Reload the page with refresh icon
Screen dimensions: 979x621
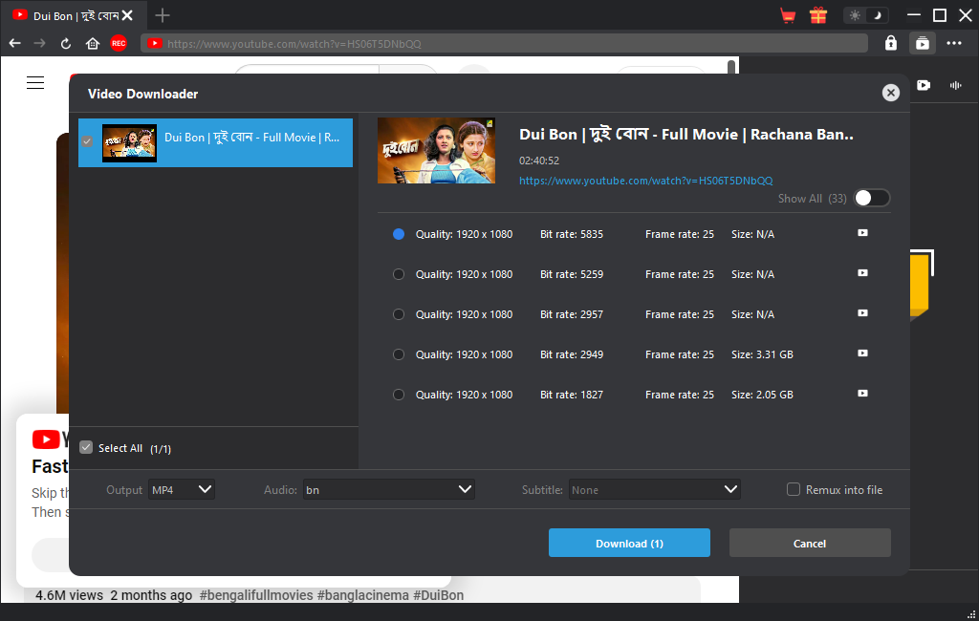pyautogui.click(x=66, y=43)
